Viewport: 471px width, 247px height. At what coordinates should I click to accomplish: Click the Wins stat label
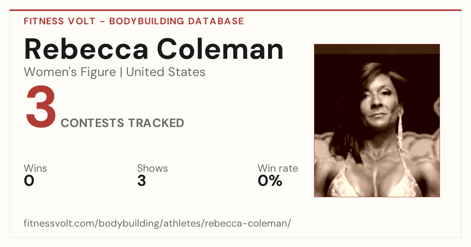pyautogui.click(x=35, y=169)
